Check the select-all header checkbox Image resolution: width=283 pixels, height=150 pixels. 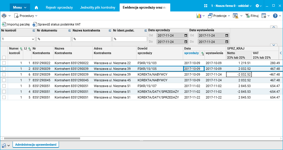4,57
